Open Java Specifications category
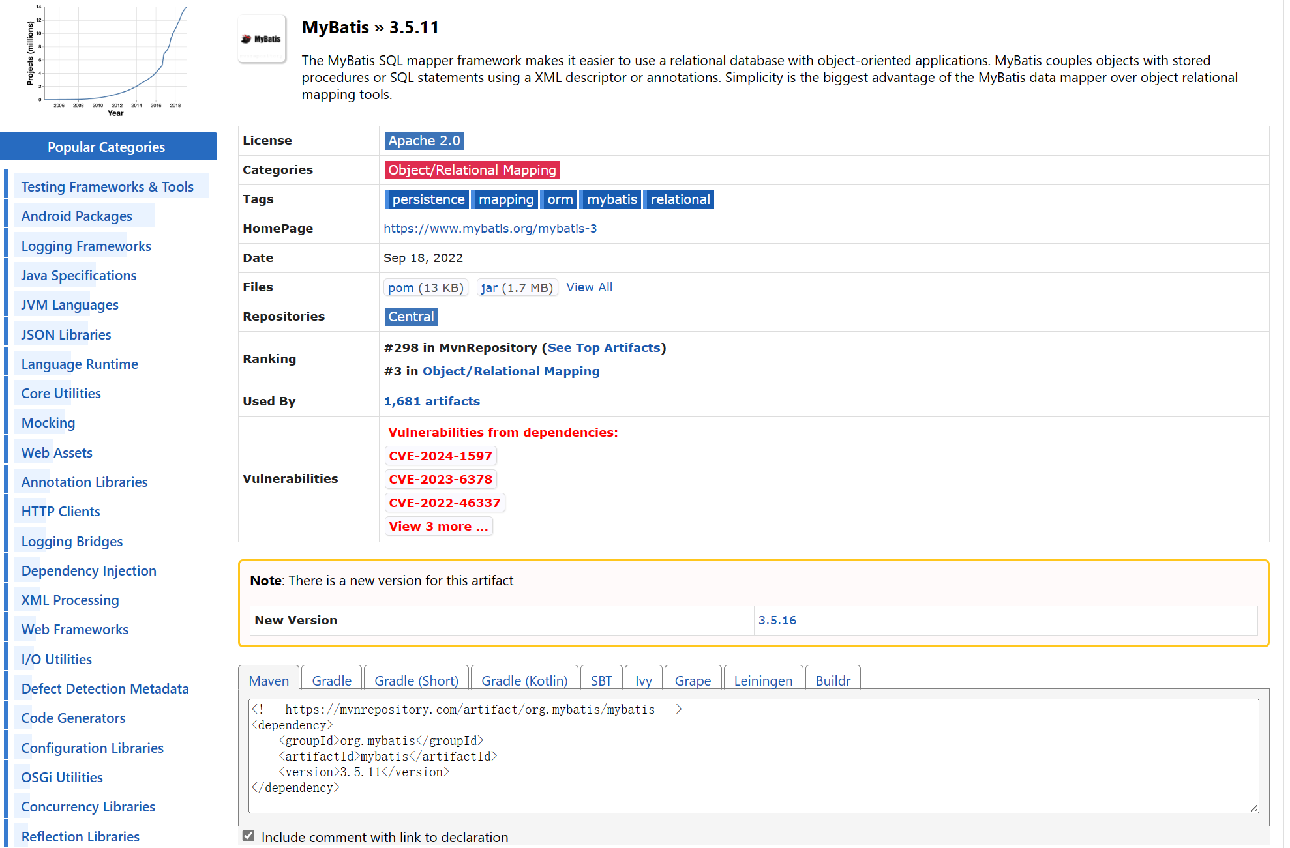The image size is (1290, 848). coord(79,276)
